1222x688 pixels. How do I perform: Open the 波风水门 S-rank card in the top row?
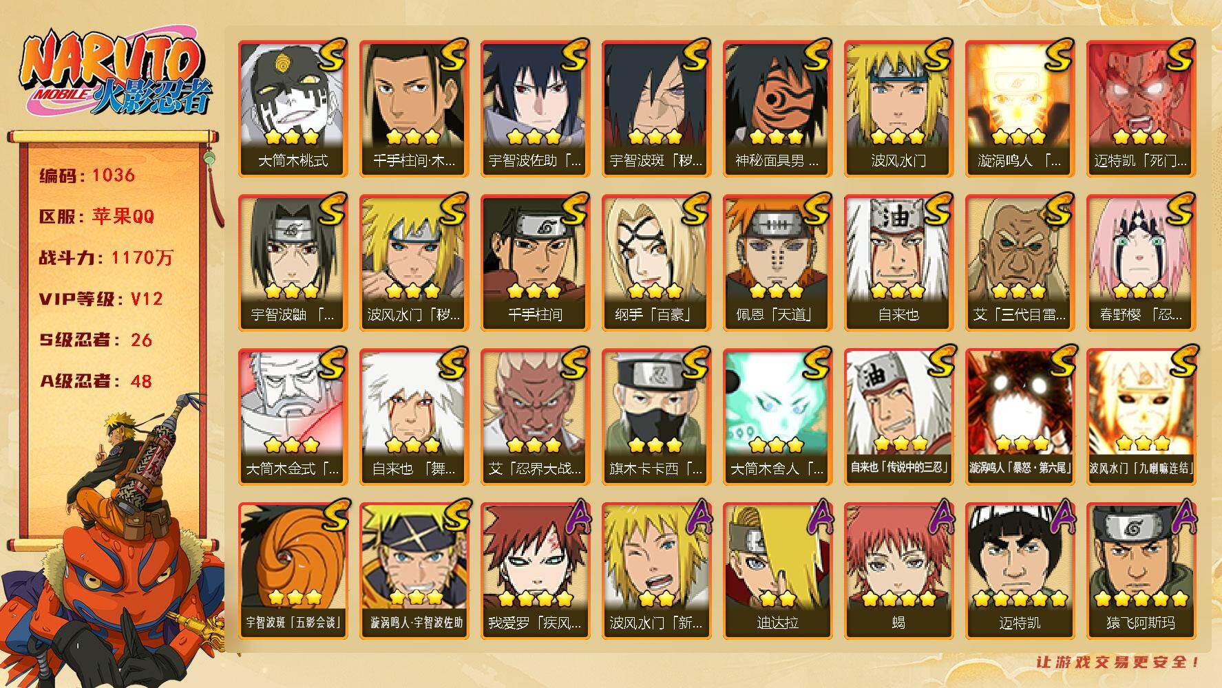(x=898, y=108)
